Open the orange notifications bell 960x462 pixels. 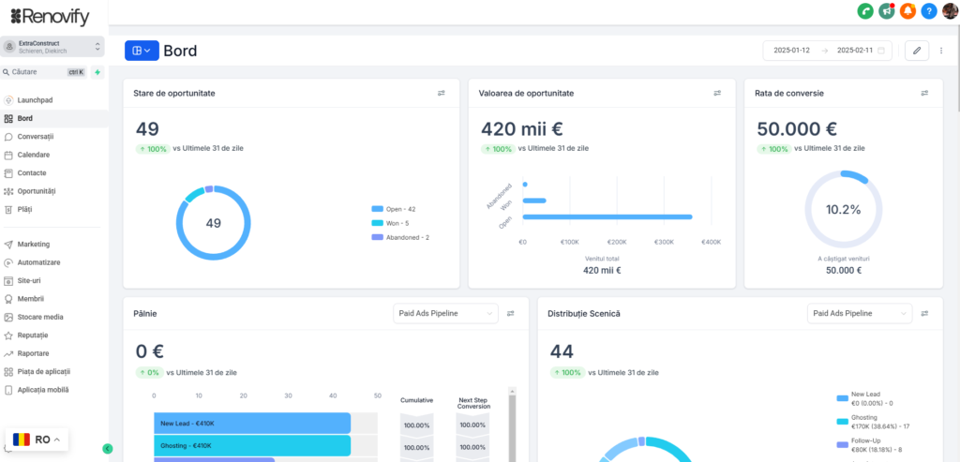coord(907,11)
